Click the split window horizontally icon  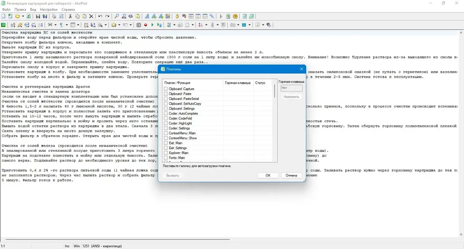[205, 17]
